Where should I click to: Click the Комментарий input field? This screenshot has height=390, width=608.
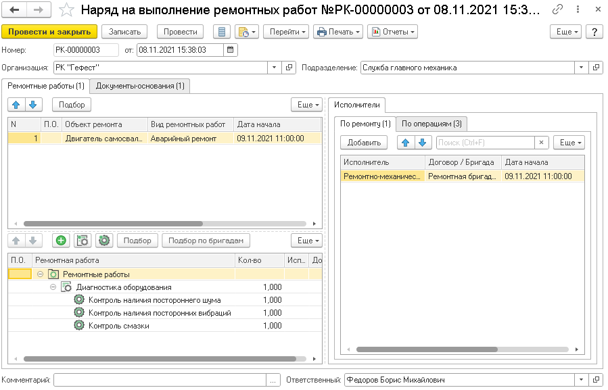pyautogui.click(x=160, y=380)
